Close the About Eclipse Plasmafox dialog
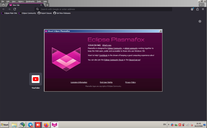 coord(160,31)
